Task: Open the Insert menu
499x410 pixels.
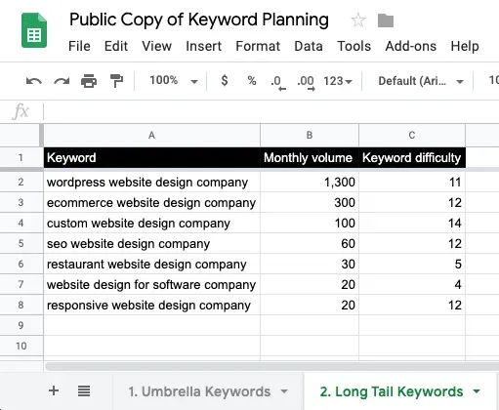Action: (204, 46)
